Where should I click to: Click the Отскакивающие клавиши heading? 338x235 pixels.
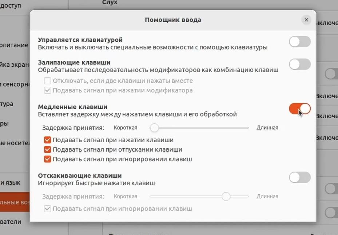click(80, 176)
